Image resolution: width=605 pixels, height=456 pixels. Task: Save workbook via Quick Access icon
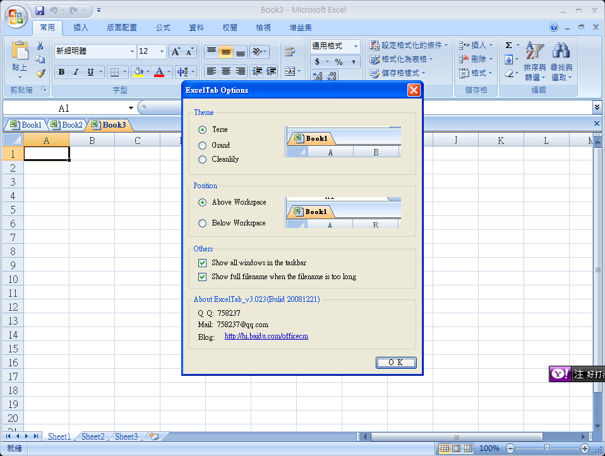coord(40,11)
